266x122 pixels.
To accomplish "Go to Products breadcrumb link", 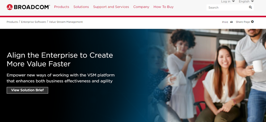I will click(12, 22).
